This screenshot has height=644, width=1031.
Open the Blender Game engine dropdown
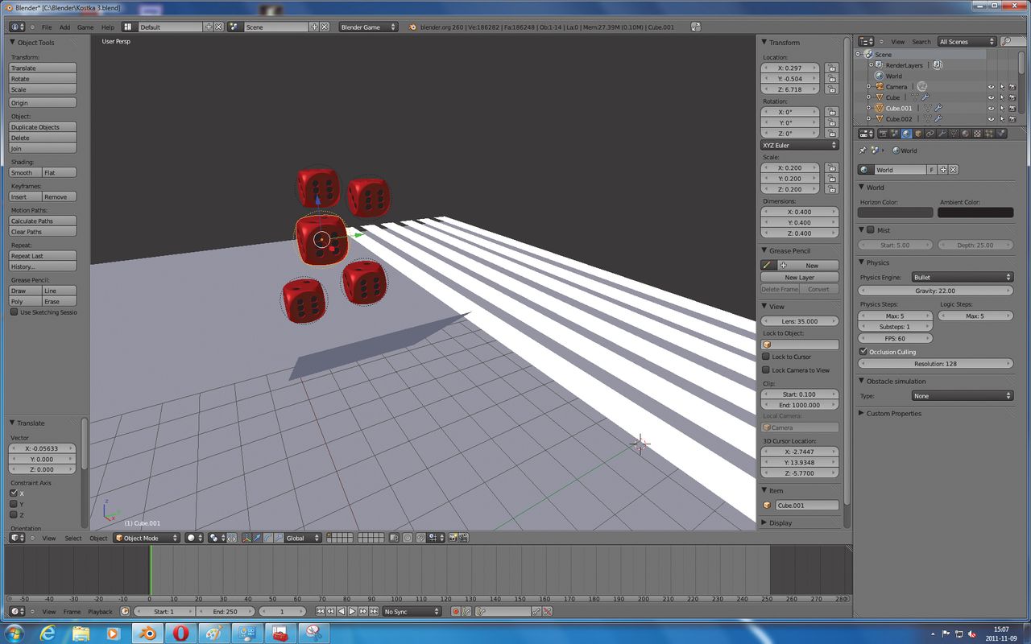click(x=369, y=27)
